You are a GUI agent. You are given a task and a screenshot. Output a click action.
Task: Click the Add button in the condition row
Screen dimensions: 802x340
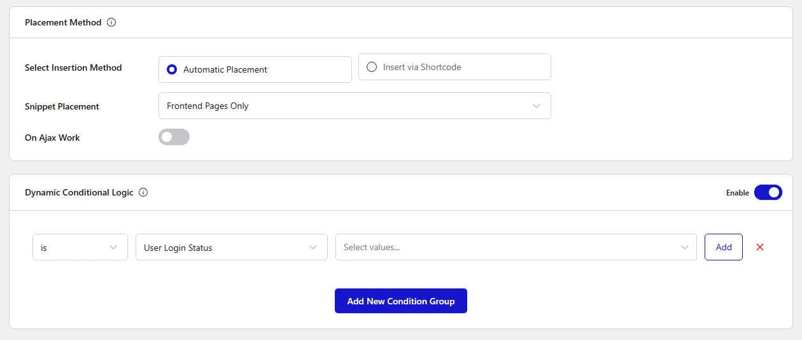coord(724,247)
